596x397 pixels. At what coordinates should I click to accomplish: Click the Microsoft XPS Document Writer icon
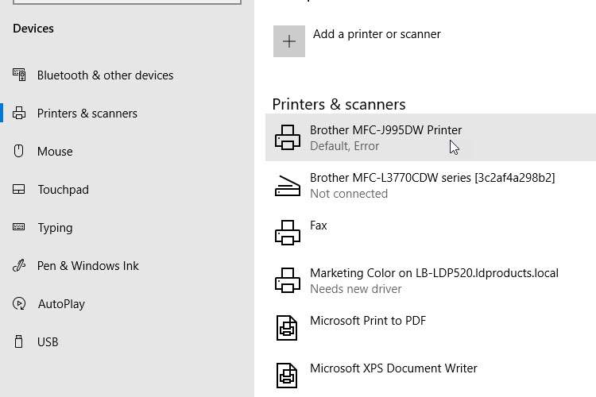click(287, 376)
